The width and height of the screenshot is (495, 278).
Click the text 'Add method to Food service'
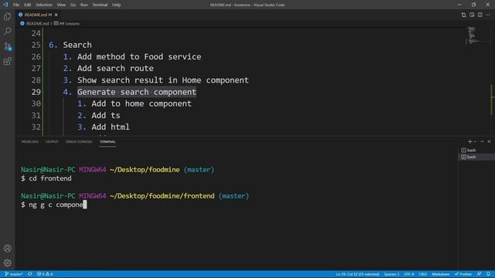[x=139, y=56]
